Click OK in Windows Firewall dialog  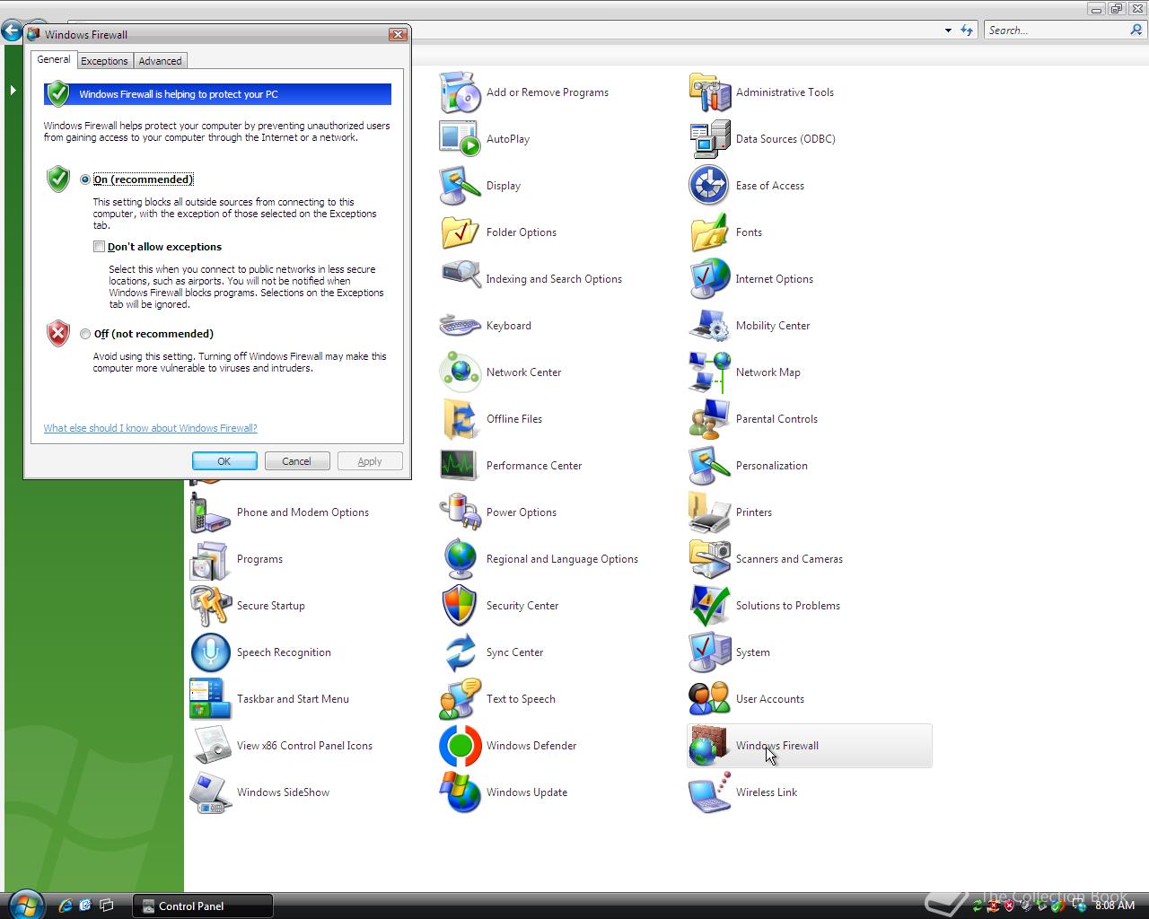pos(224,461)
